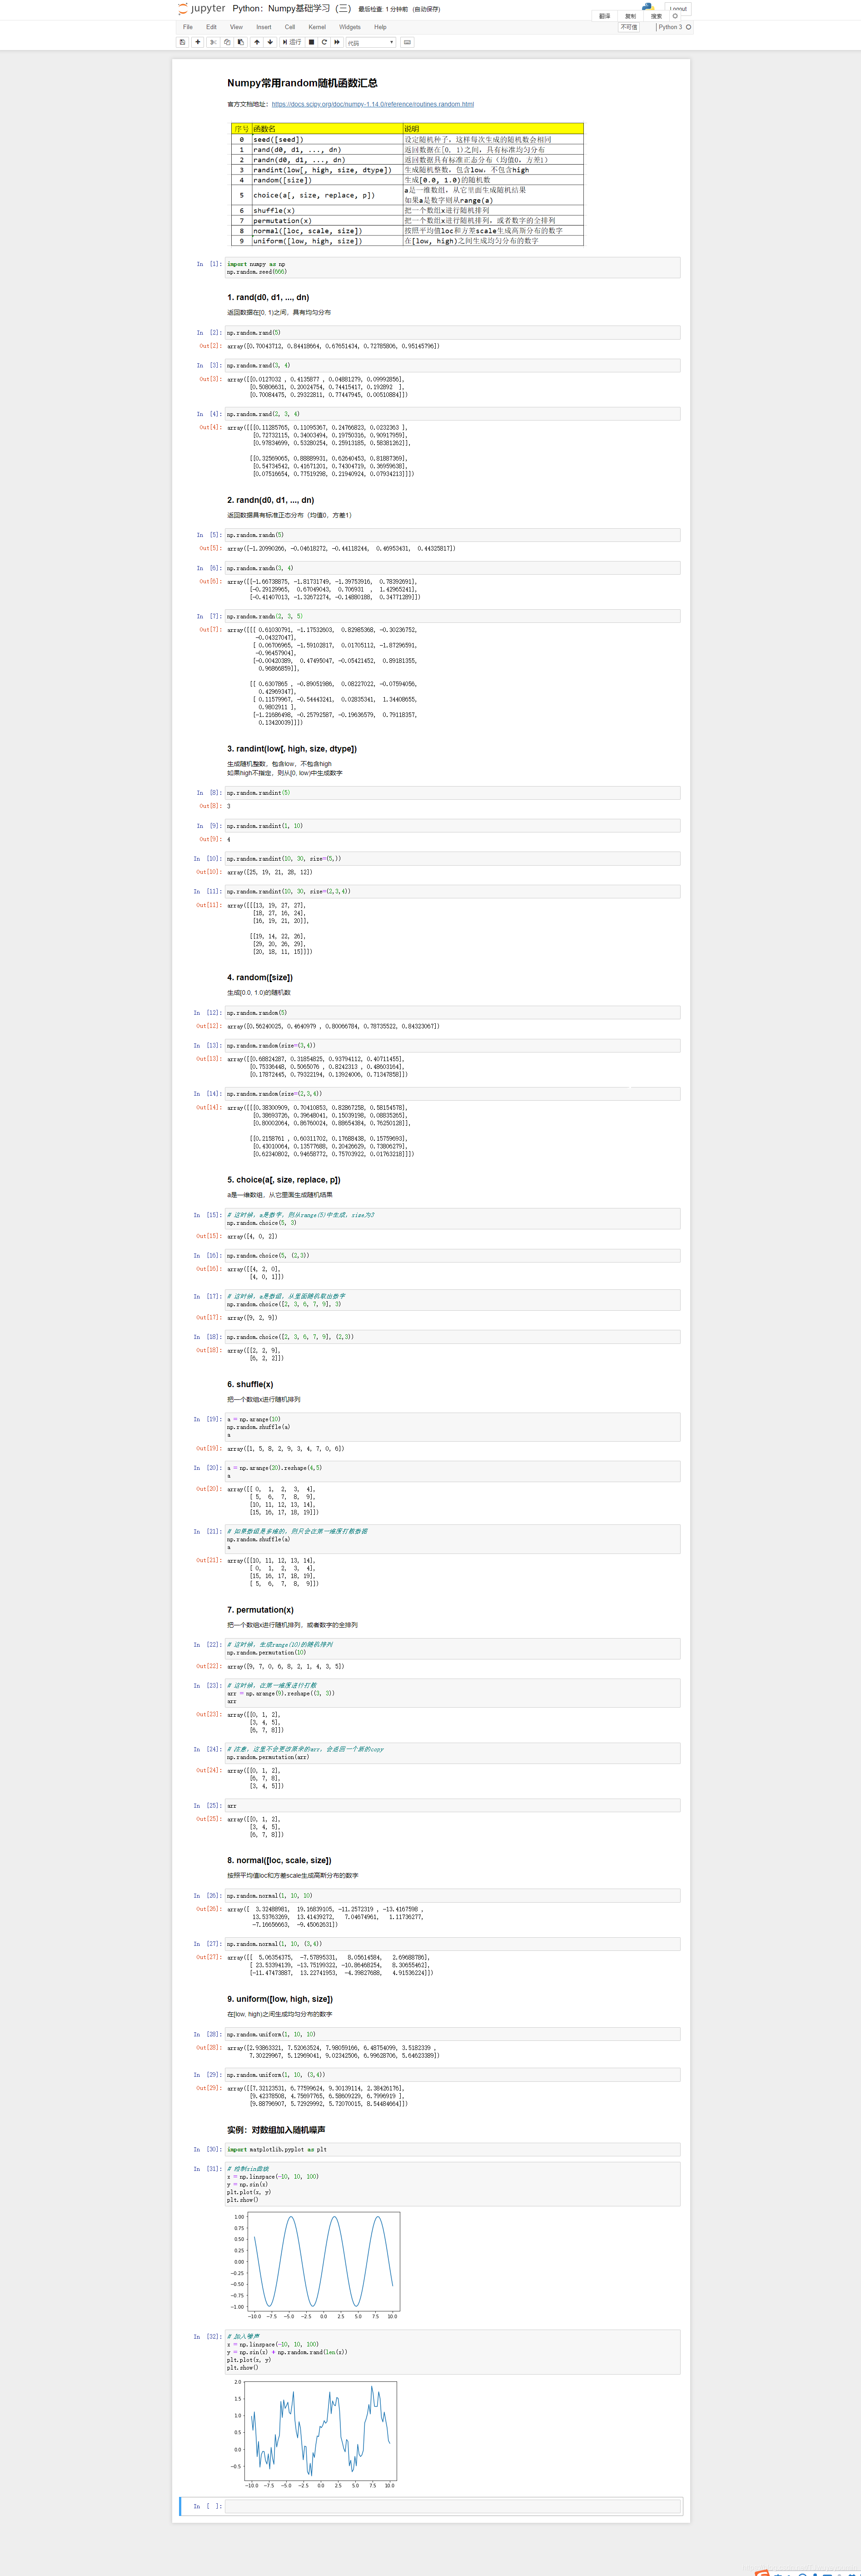Screen dimensions: 861x2576
Task: Move selected cell up with arrow icon
Action: [257, 42]
